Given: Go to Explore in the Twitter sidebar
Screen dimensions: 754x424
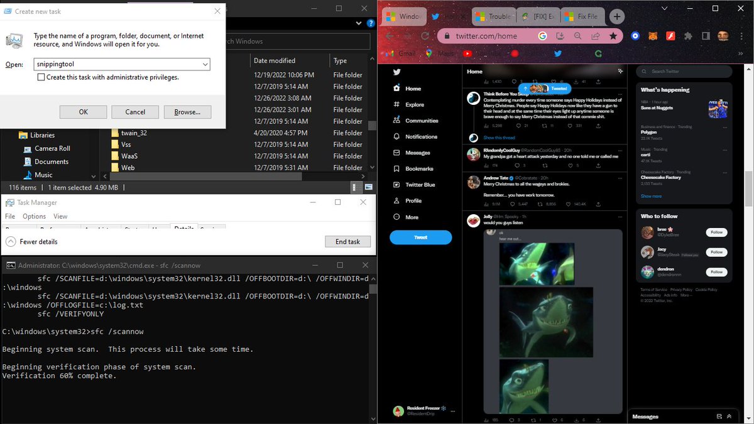Looking at the screenshot, I should (408, 104).
